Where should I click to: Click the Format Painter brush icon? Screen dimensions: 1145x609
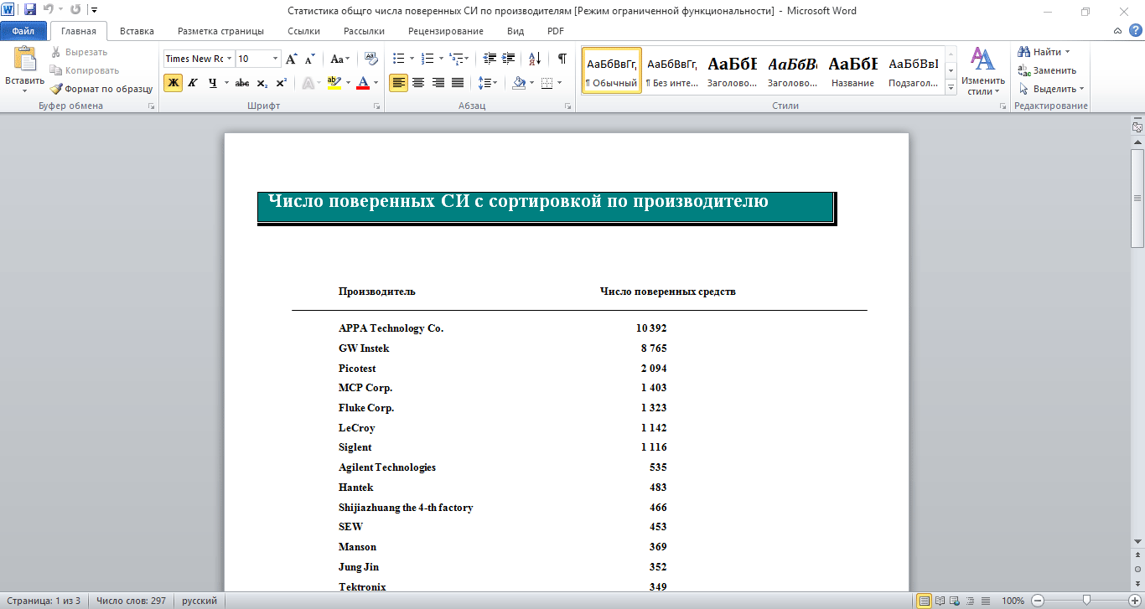(56, 89)
